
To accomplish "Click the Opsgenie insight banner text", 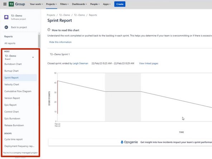I will click(x=176, y=142).
